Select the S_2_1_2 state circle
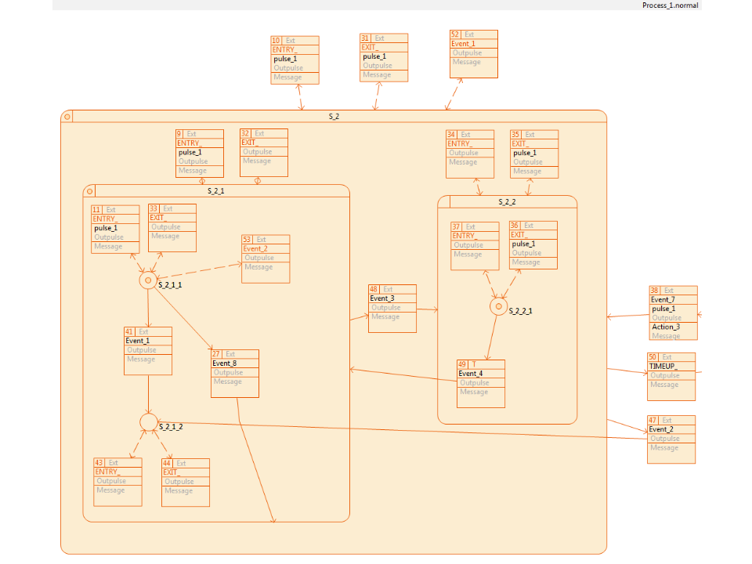 148,422
